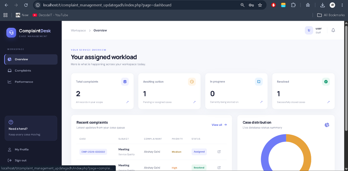Click the notification bell icon
The height and width of the screenshot is (171, 348).
point(333,30)
